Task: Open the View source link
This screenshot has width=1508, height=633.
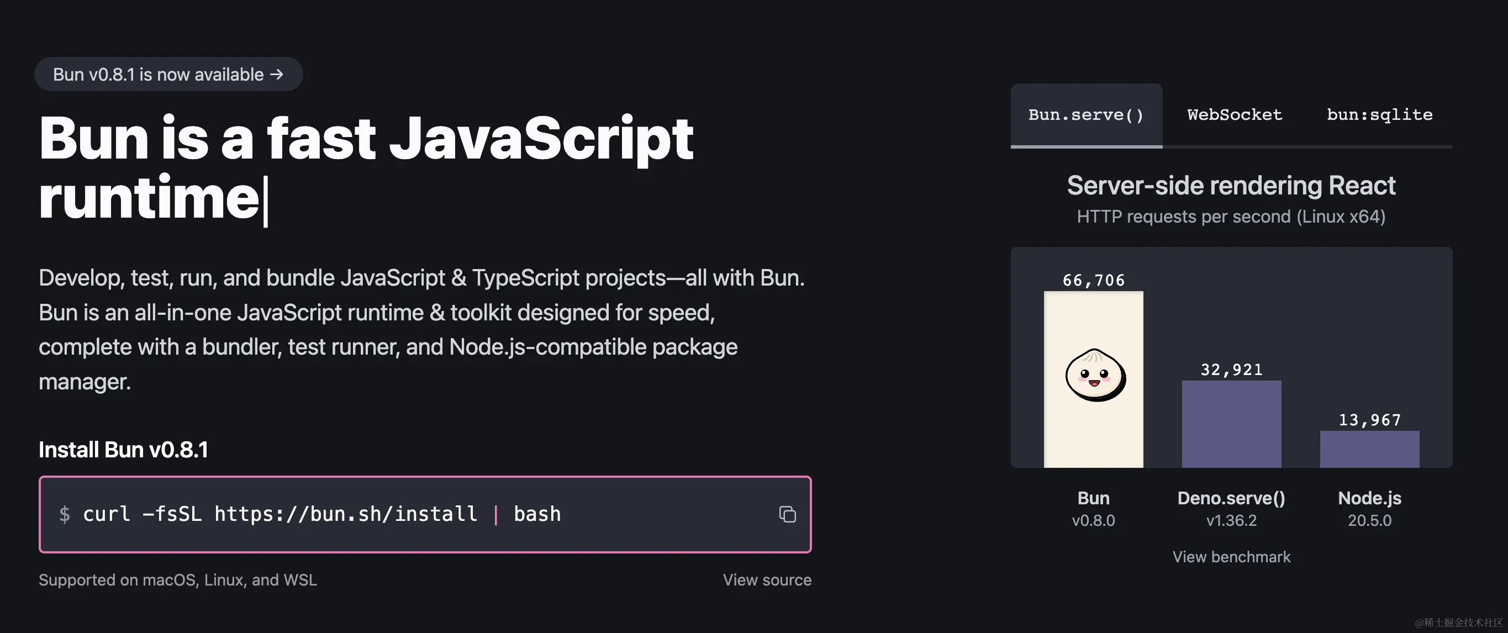Action: pyautogui.click(x=766, y=580)
